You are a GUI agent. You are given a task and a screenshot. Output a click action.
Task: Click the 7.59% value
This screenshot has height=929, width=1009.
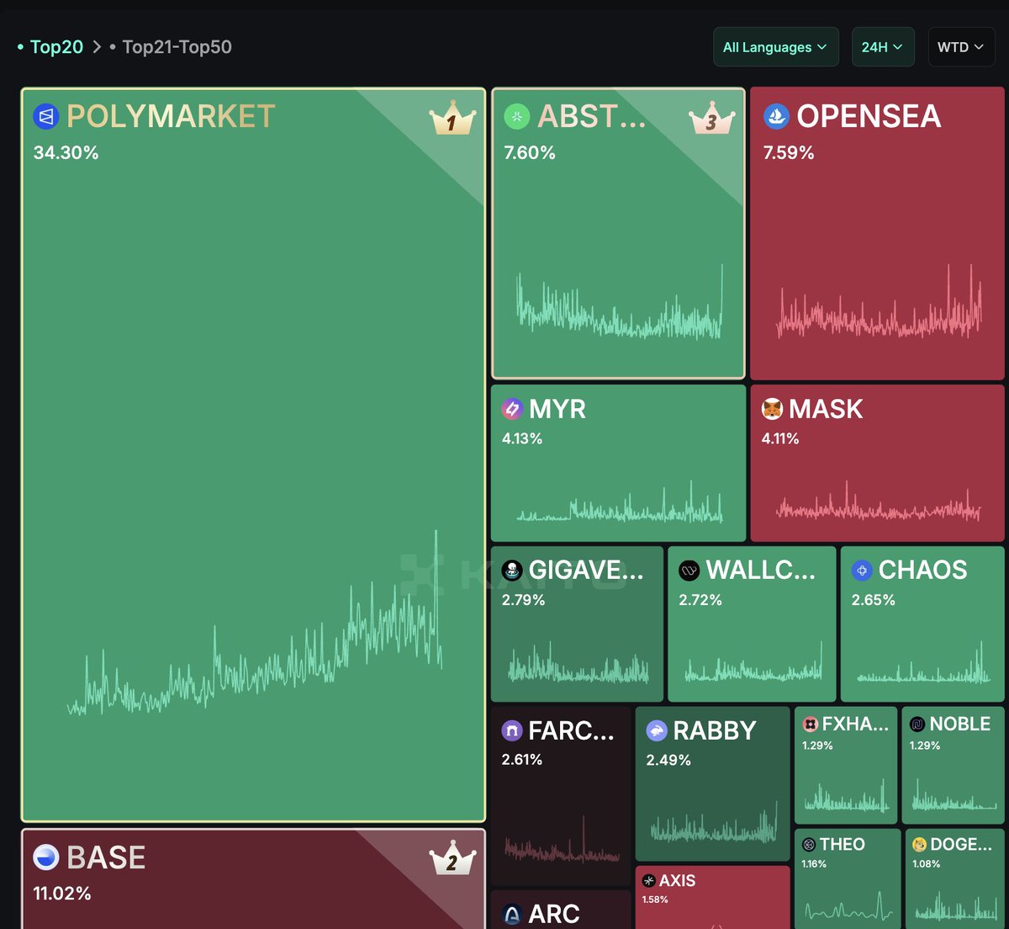pos(789,153)
